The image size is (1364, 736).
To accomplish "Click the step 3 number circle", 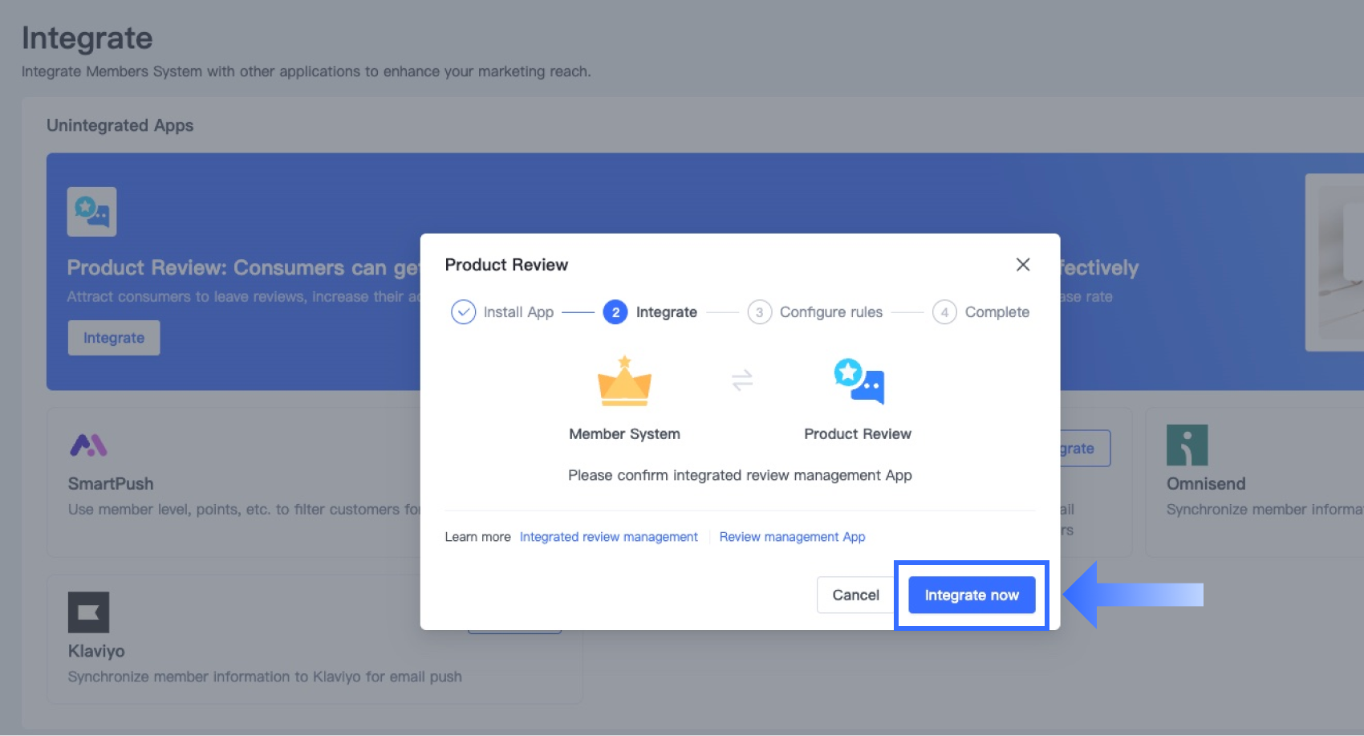I will coord(759,312).
